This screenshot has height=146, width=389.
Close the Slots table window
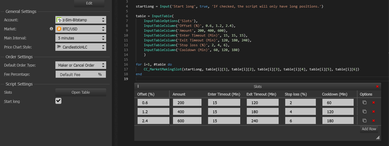pyautogui.click(x=377, y=86)
